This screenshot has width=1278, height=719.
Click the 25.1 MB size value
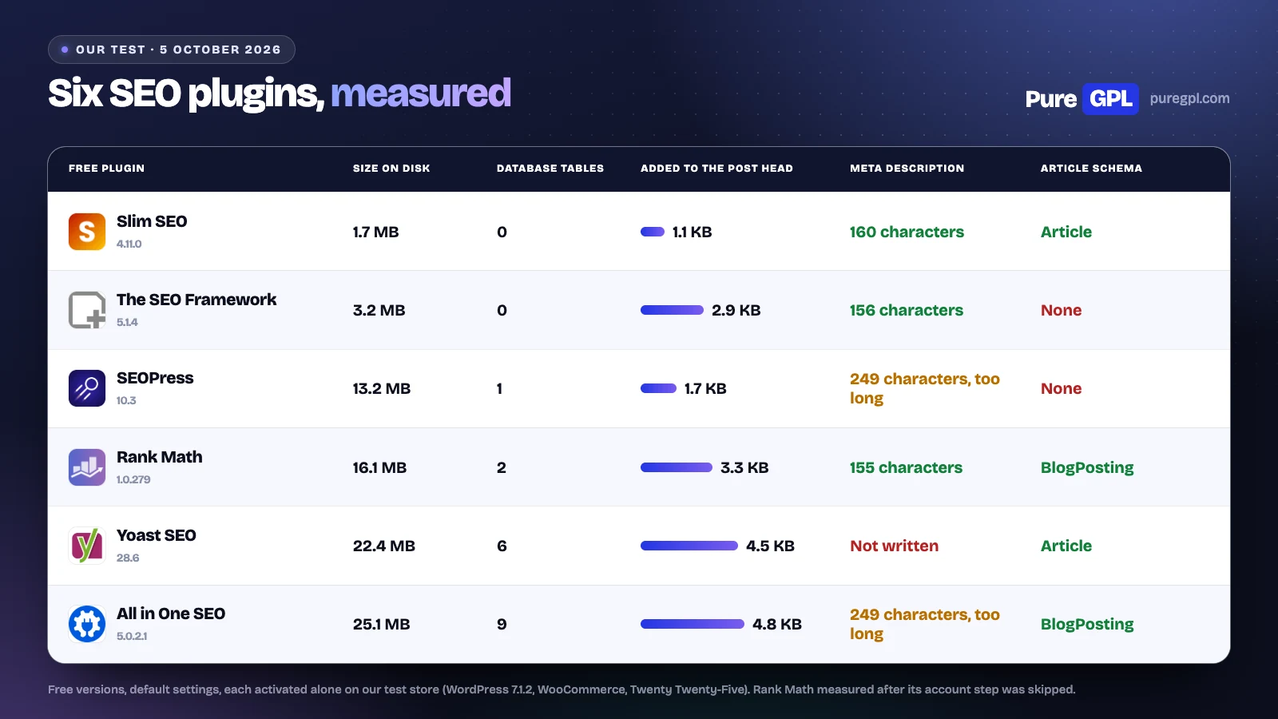(382, 624)
